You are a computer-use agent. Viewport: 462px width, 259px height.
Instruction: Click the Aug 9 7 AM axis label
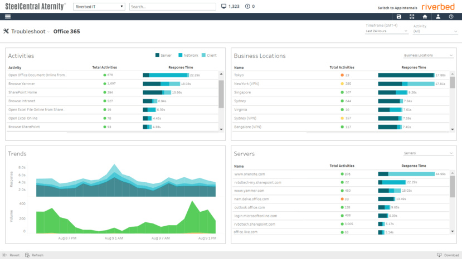tap(161, 238)
